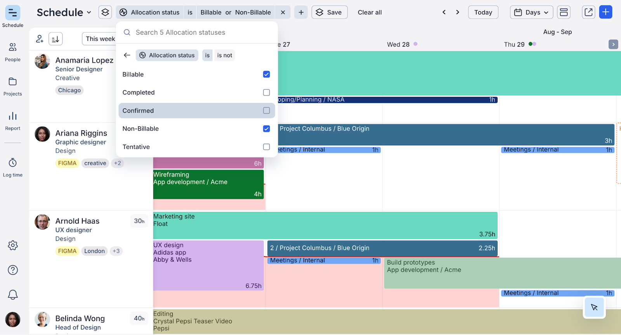The image size is (621, 335).
Task: Select 'is not' operator toggle
Action: click(x=225, y=55)
